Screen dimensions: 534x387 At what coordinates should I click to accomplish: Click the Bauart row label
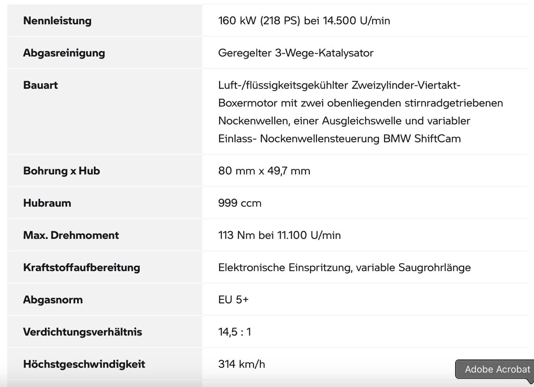point(40,85)
